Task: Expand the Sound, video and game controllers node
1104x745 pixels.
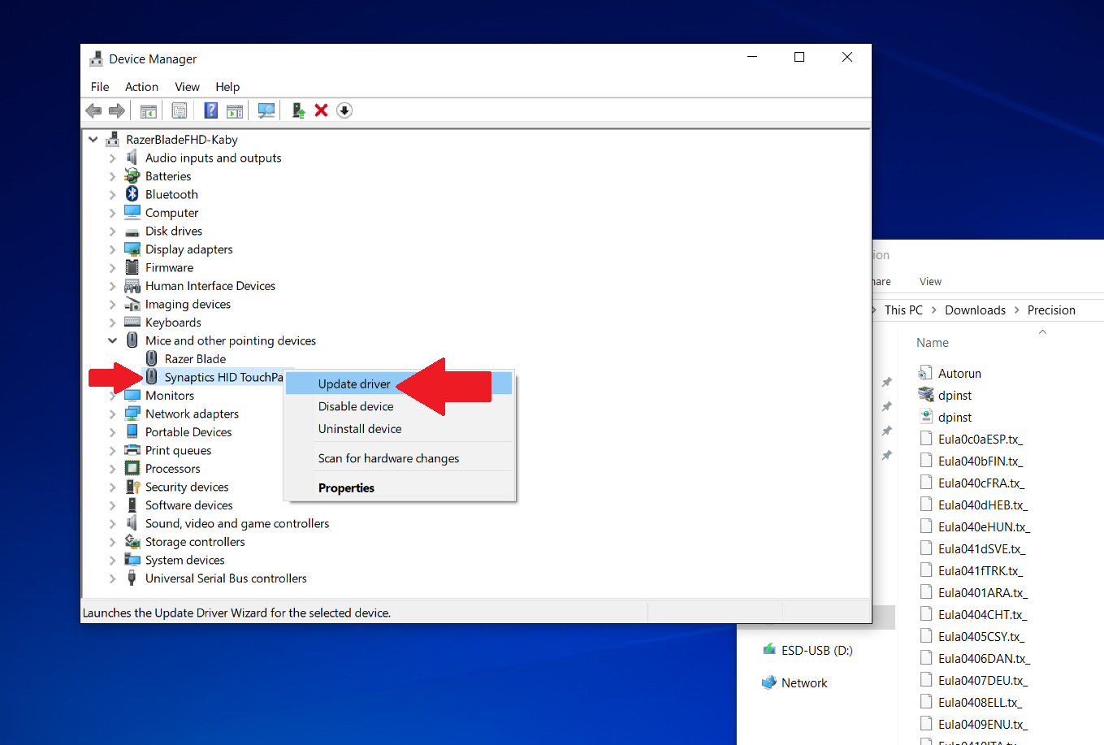Action: (x=113, y=524)
